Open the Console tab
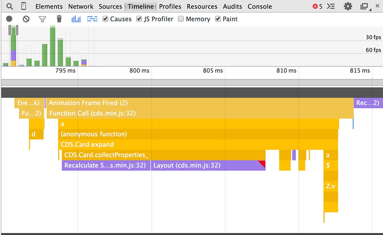The width and height of the screenshot is (383, 235). [x=259, y=6]
